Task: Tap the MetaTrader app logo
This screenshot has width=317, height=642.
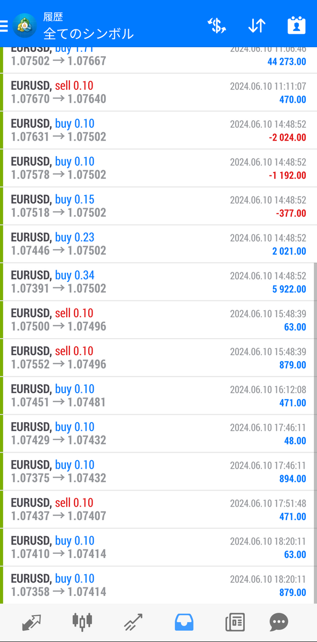Action: 25,25
